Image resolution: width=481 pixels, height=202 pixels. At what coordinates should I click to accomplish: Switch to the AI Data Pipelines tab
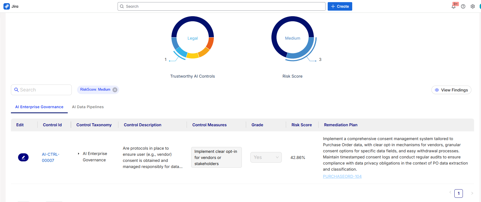click(x=88, y=107)
